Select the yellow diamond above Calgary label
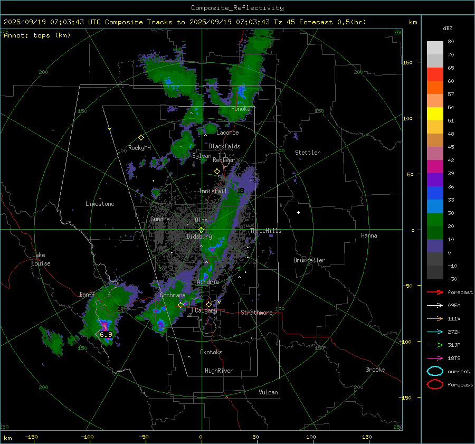 pos(208,304)
